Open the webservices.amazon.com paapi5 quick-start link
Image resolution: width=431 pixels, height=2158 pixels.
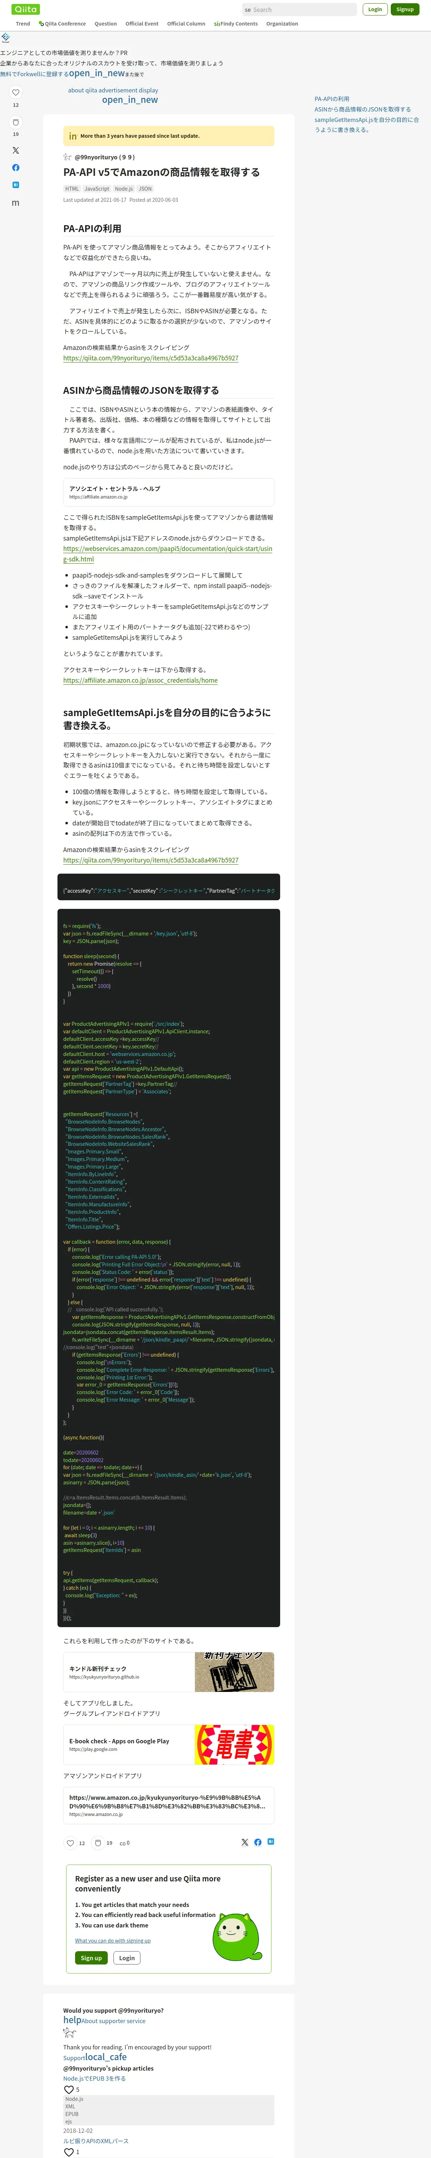pyautogui.click(x=167, y=554)
